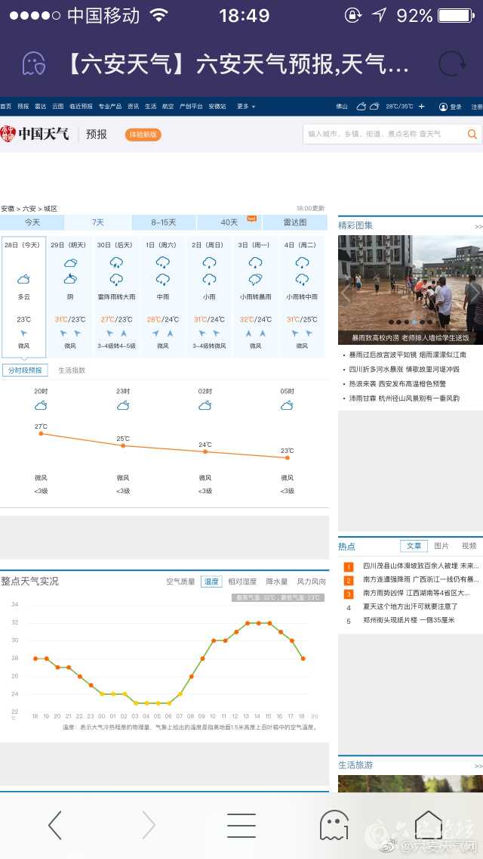Click the orange search magnifier icon

click(472, 134)
